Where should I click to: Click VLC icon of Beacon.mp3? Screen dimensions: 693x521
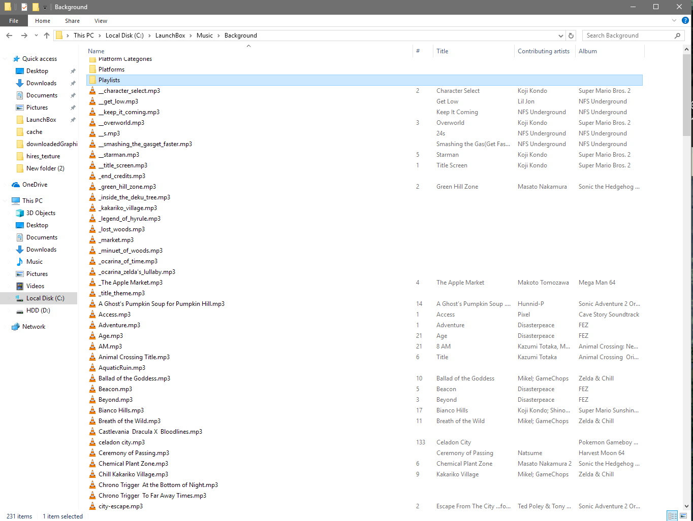tap(92, 389)
